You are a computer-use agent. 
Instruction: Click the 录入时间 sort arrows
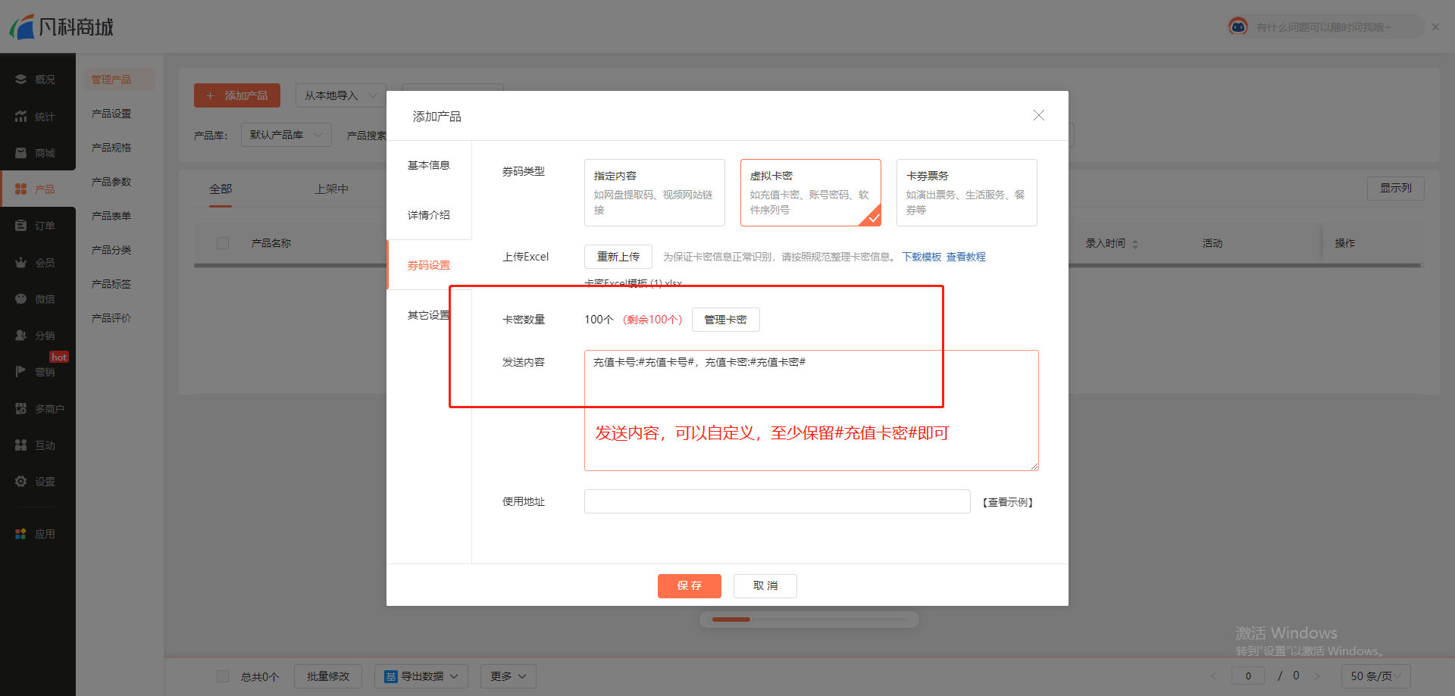[x=1135, y=244]
